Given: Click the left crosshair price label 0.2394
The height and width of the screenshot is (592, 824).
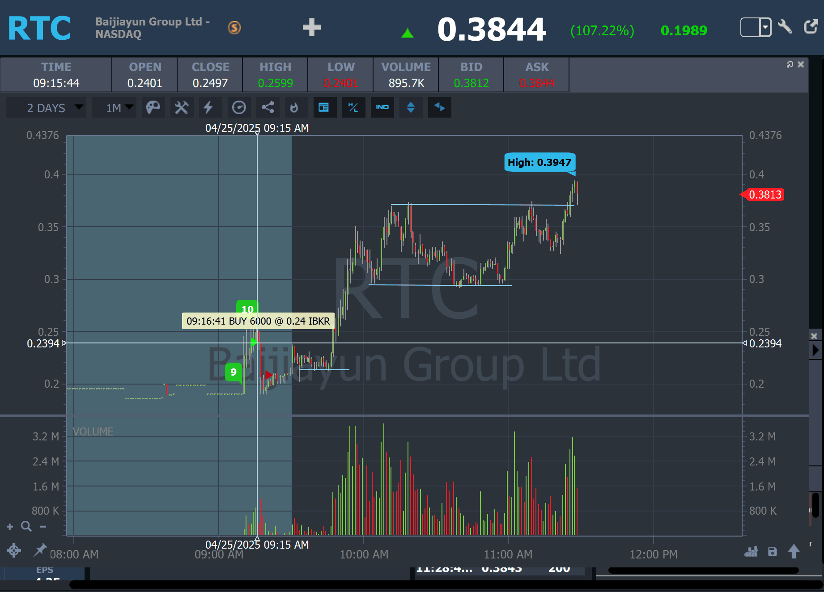Looking at the screenshot, I should pyautogui.click(x=43, y=343).
